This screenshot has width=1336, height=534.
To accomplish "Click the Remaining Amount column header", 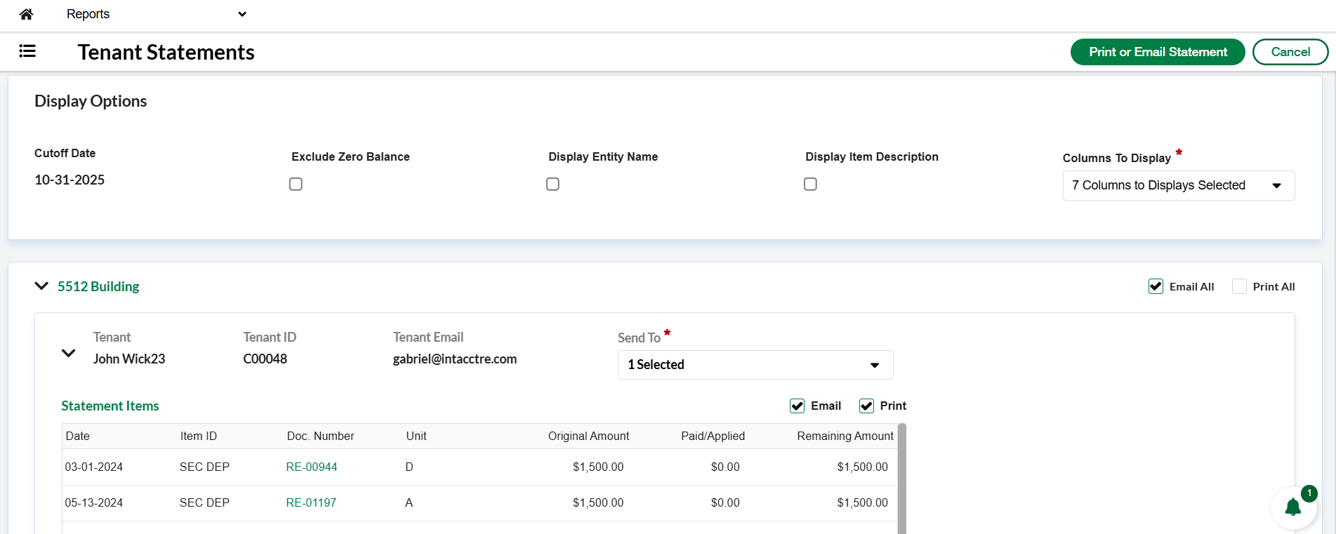I will pyautogui.click(x=845, y=436).
